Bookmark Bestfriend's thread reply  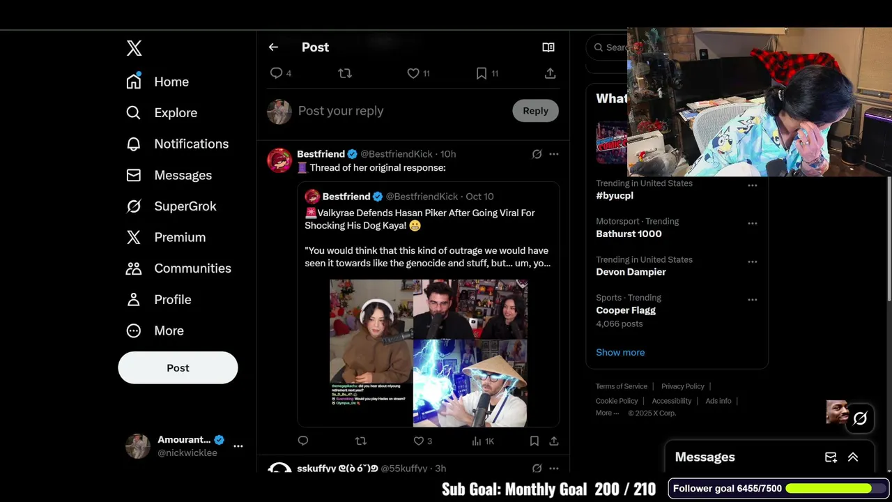click(534, 441)
